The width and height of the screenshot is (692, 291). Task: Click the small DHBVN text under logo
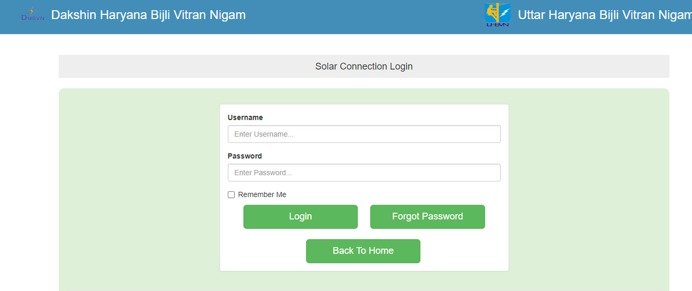click(x=31, y=18)
